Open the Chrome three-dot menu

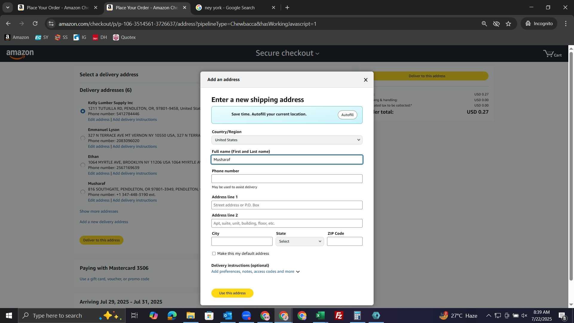566,24
